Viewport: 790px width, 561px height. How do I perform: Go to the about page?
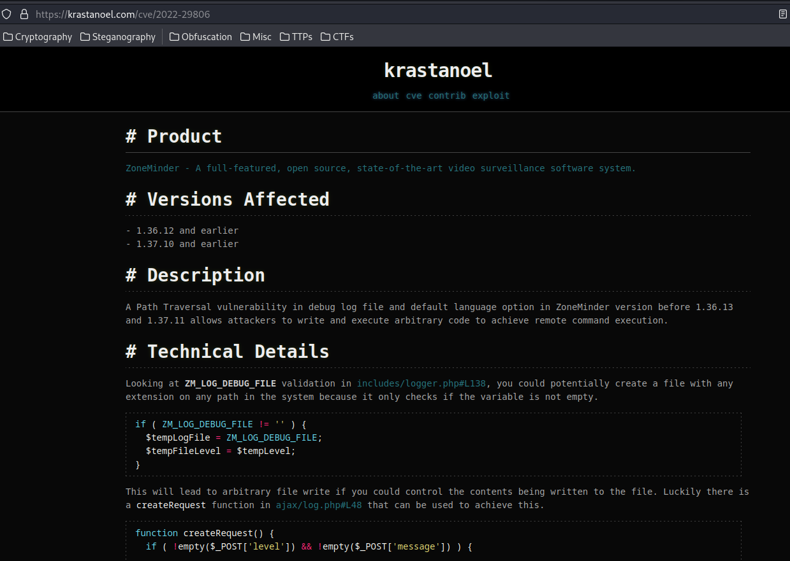(x=386, y=96)
